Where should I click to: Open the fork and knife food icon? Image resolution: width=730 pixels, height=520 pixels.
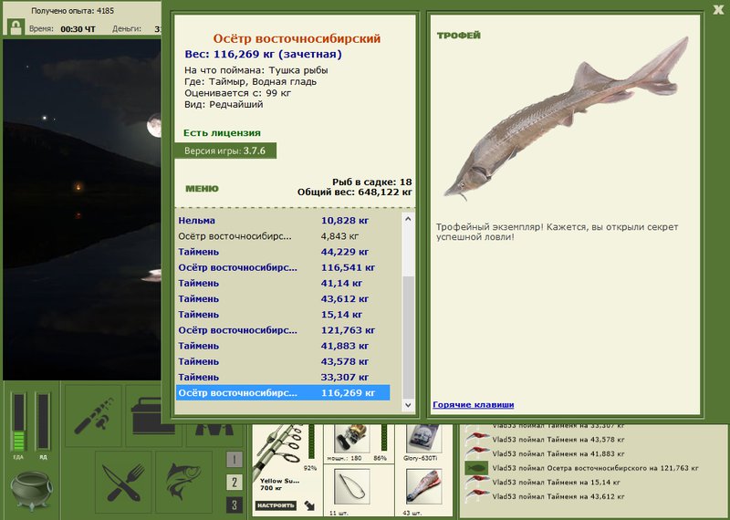123,483
